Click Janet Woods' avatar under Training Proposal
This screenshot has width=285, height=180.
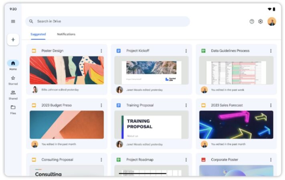click(x=119, y=144)
